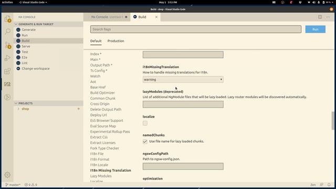This screenshot has width=336, height=189.
Task: Focus the Search flags field
Action: [196, 29]
